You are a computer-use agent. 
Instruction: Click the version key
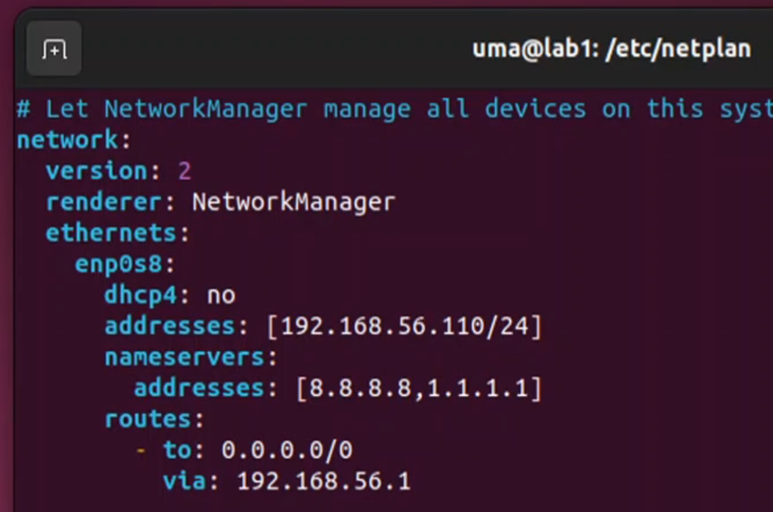click(96, 171)
